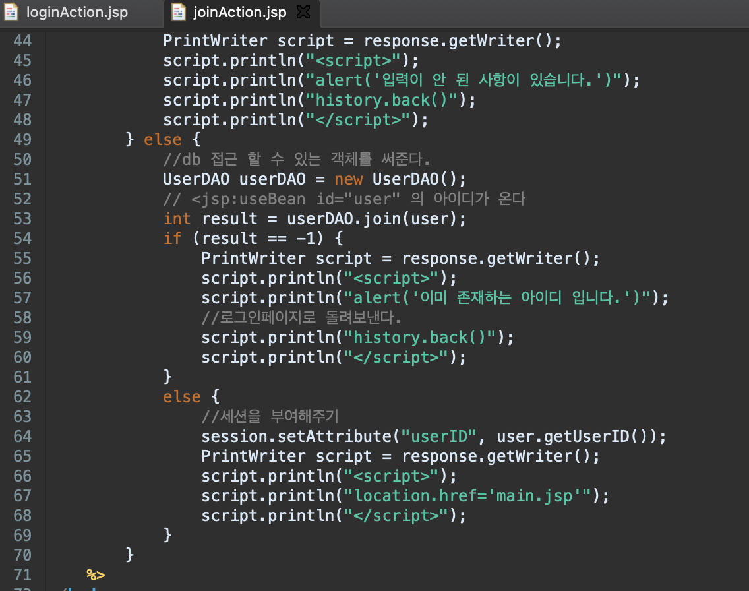This screenshot has width=749, height=591.
Task: Click the history.back() statement on line 47
Action: 319,100
